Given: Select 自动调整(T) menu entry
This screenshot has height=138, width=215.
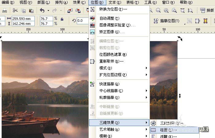Looking at the screenshot, I should pos(119,18).
